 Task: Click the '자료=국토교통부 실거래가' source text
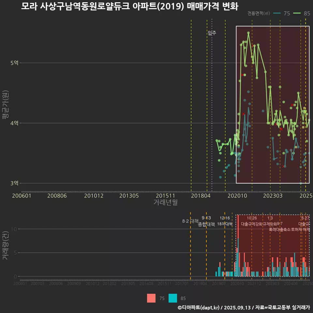(282, 307)
